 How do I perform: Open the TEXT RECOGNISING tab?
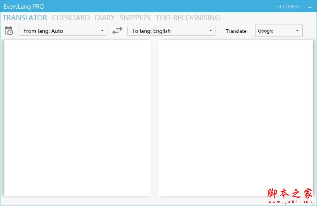coord(187,18)
